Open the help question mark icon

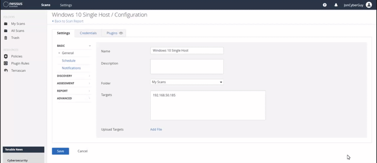pos(325,5)
